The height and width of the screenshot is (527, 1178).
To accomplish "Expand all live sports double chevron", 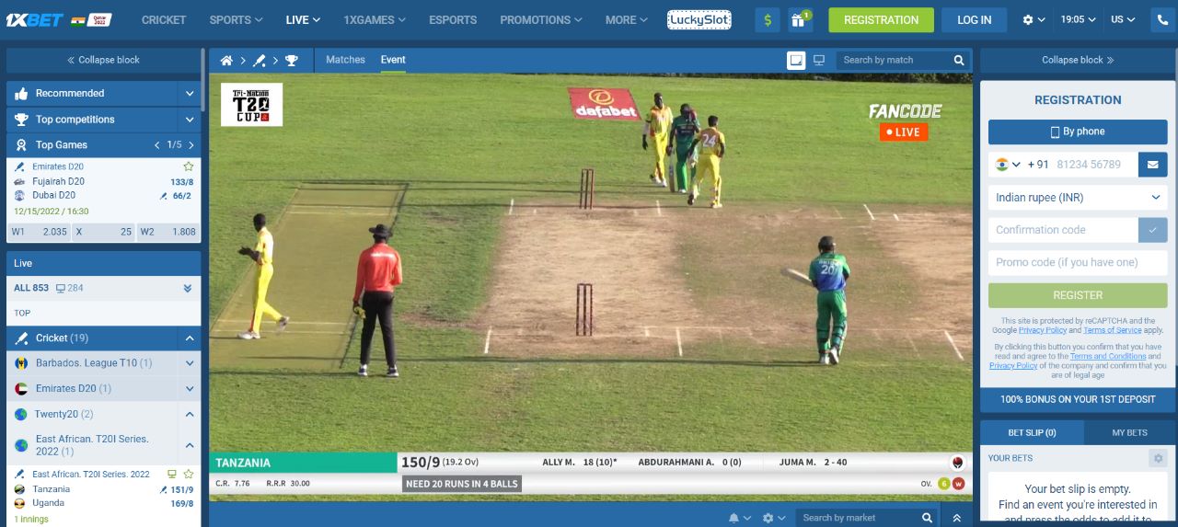I will click(x=187, y=288).
